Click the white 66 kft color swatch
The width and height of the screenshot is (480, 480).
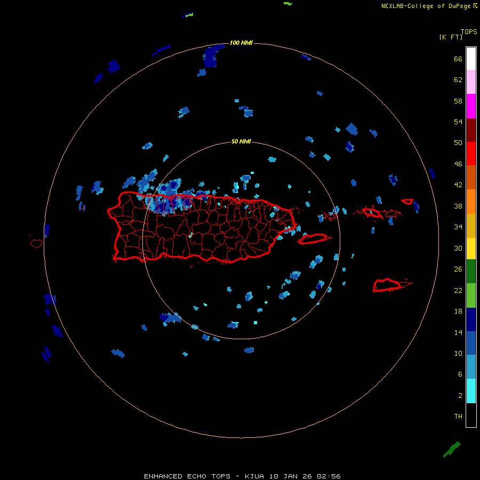point(471,59)
